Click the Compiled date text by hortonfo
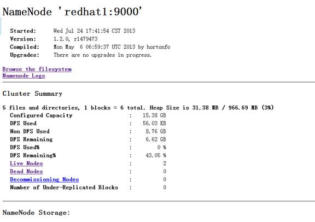 click(x=112, y=47)
